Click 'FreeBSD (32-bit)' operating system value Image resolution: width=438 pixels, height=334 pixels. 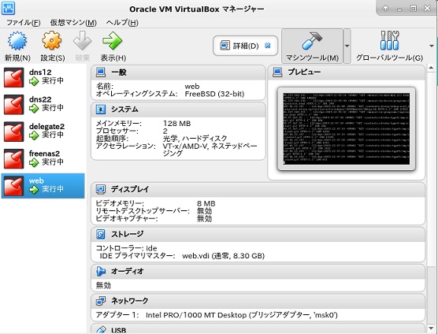point(214,94)
